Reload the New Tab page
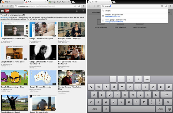Viewport: 173px width, 113px height. coord(98,6)
